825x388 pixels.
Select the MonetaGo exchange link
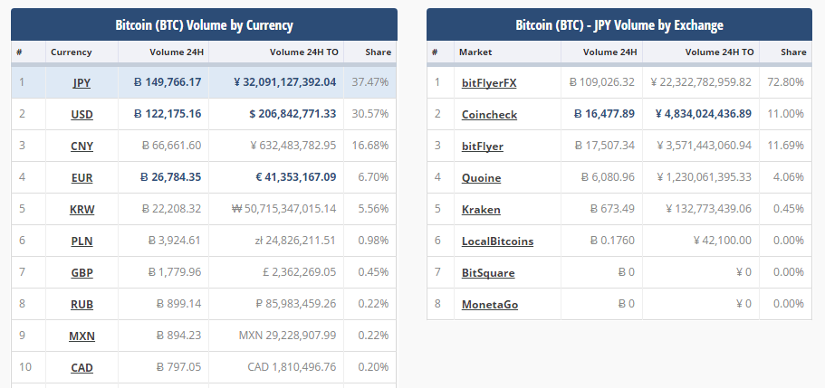coord(489,305)
